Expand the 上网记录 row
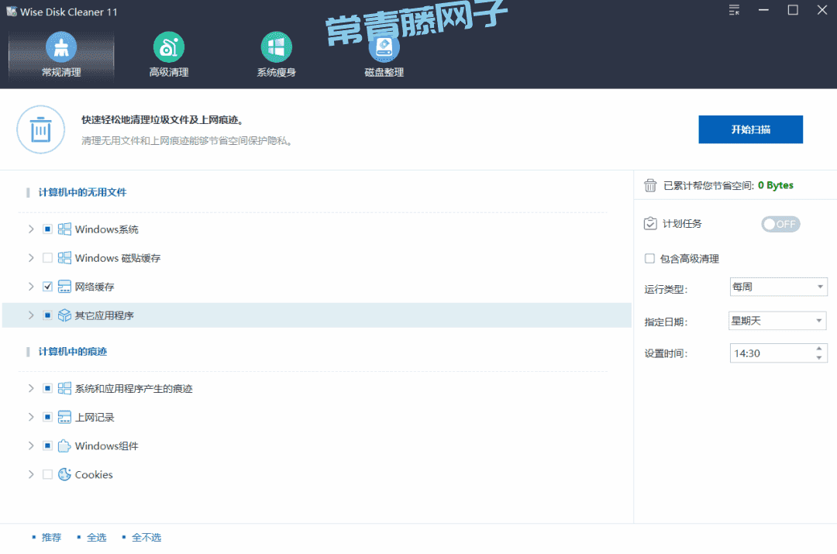The height and width of the screenshot is (554, 837). coord(31,417)
